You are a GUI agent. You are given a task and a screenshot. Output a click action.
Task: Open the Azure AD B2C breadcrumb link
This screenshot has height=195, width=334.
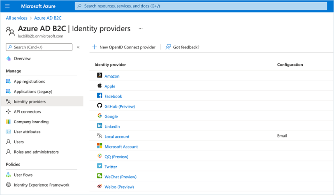(x=48, y=18)
